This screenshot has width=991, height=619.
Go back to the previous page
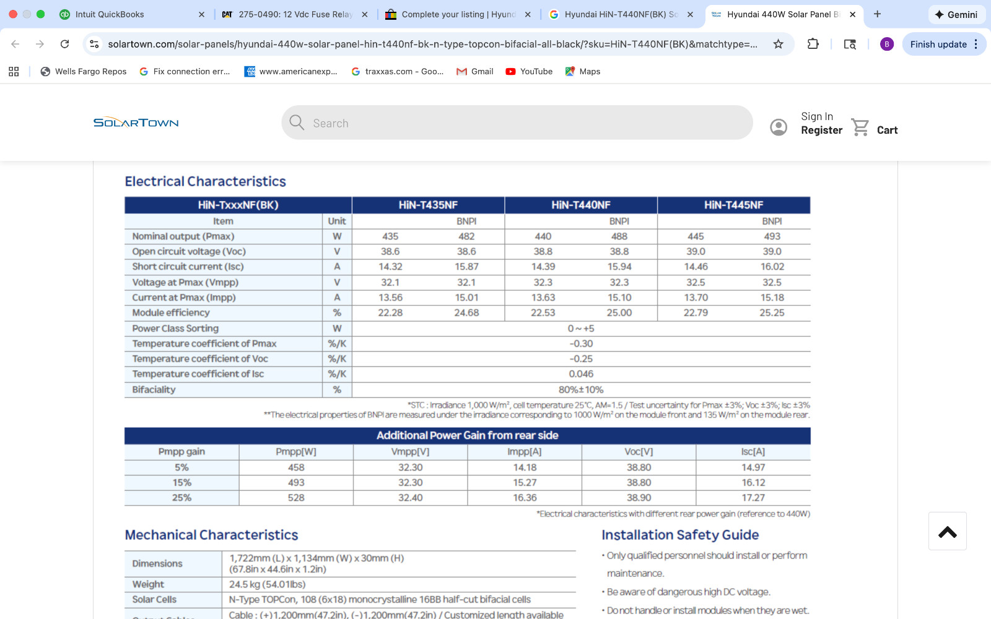(15, 44)
